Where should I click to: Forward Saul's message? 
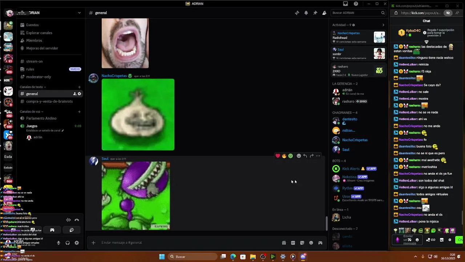pyautogui.click(x=312, y=156)
